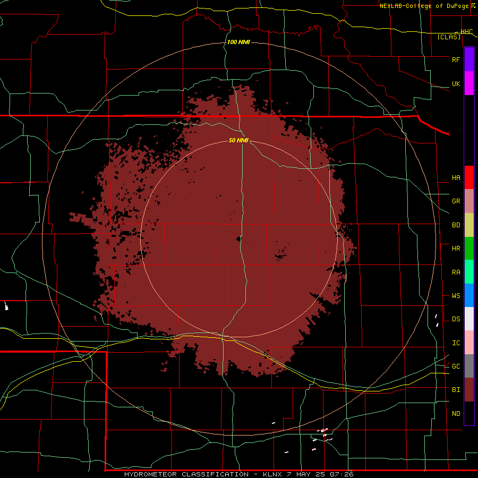Screen dimensions: 478x478
Task: Click the 'WS' legend label
Action: click(x=456, y=296)
